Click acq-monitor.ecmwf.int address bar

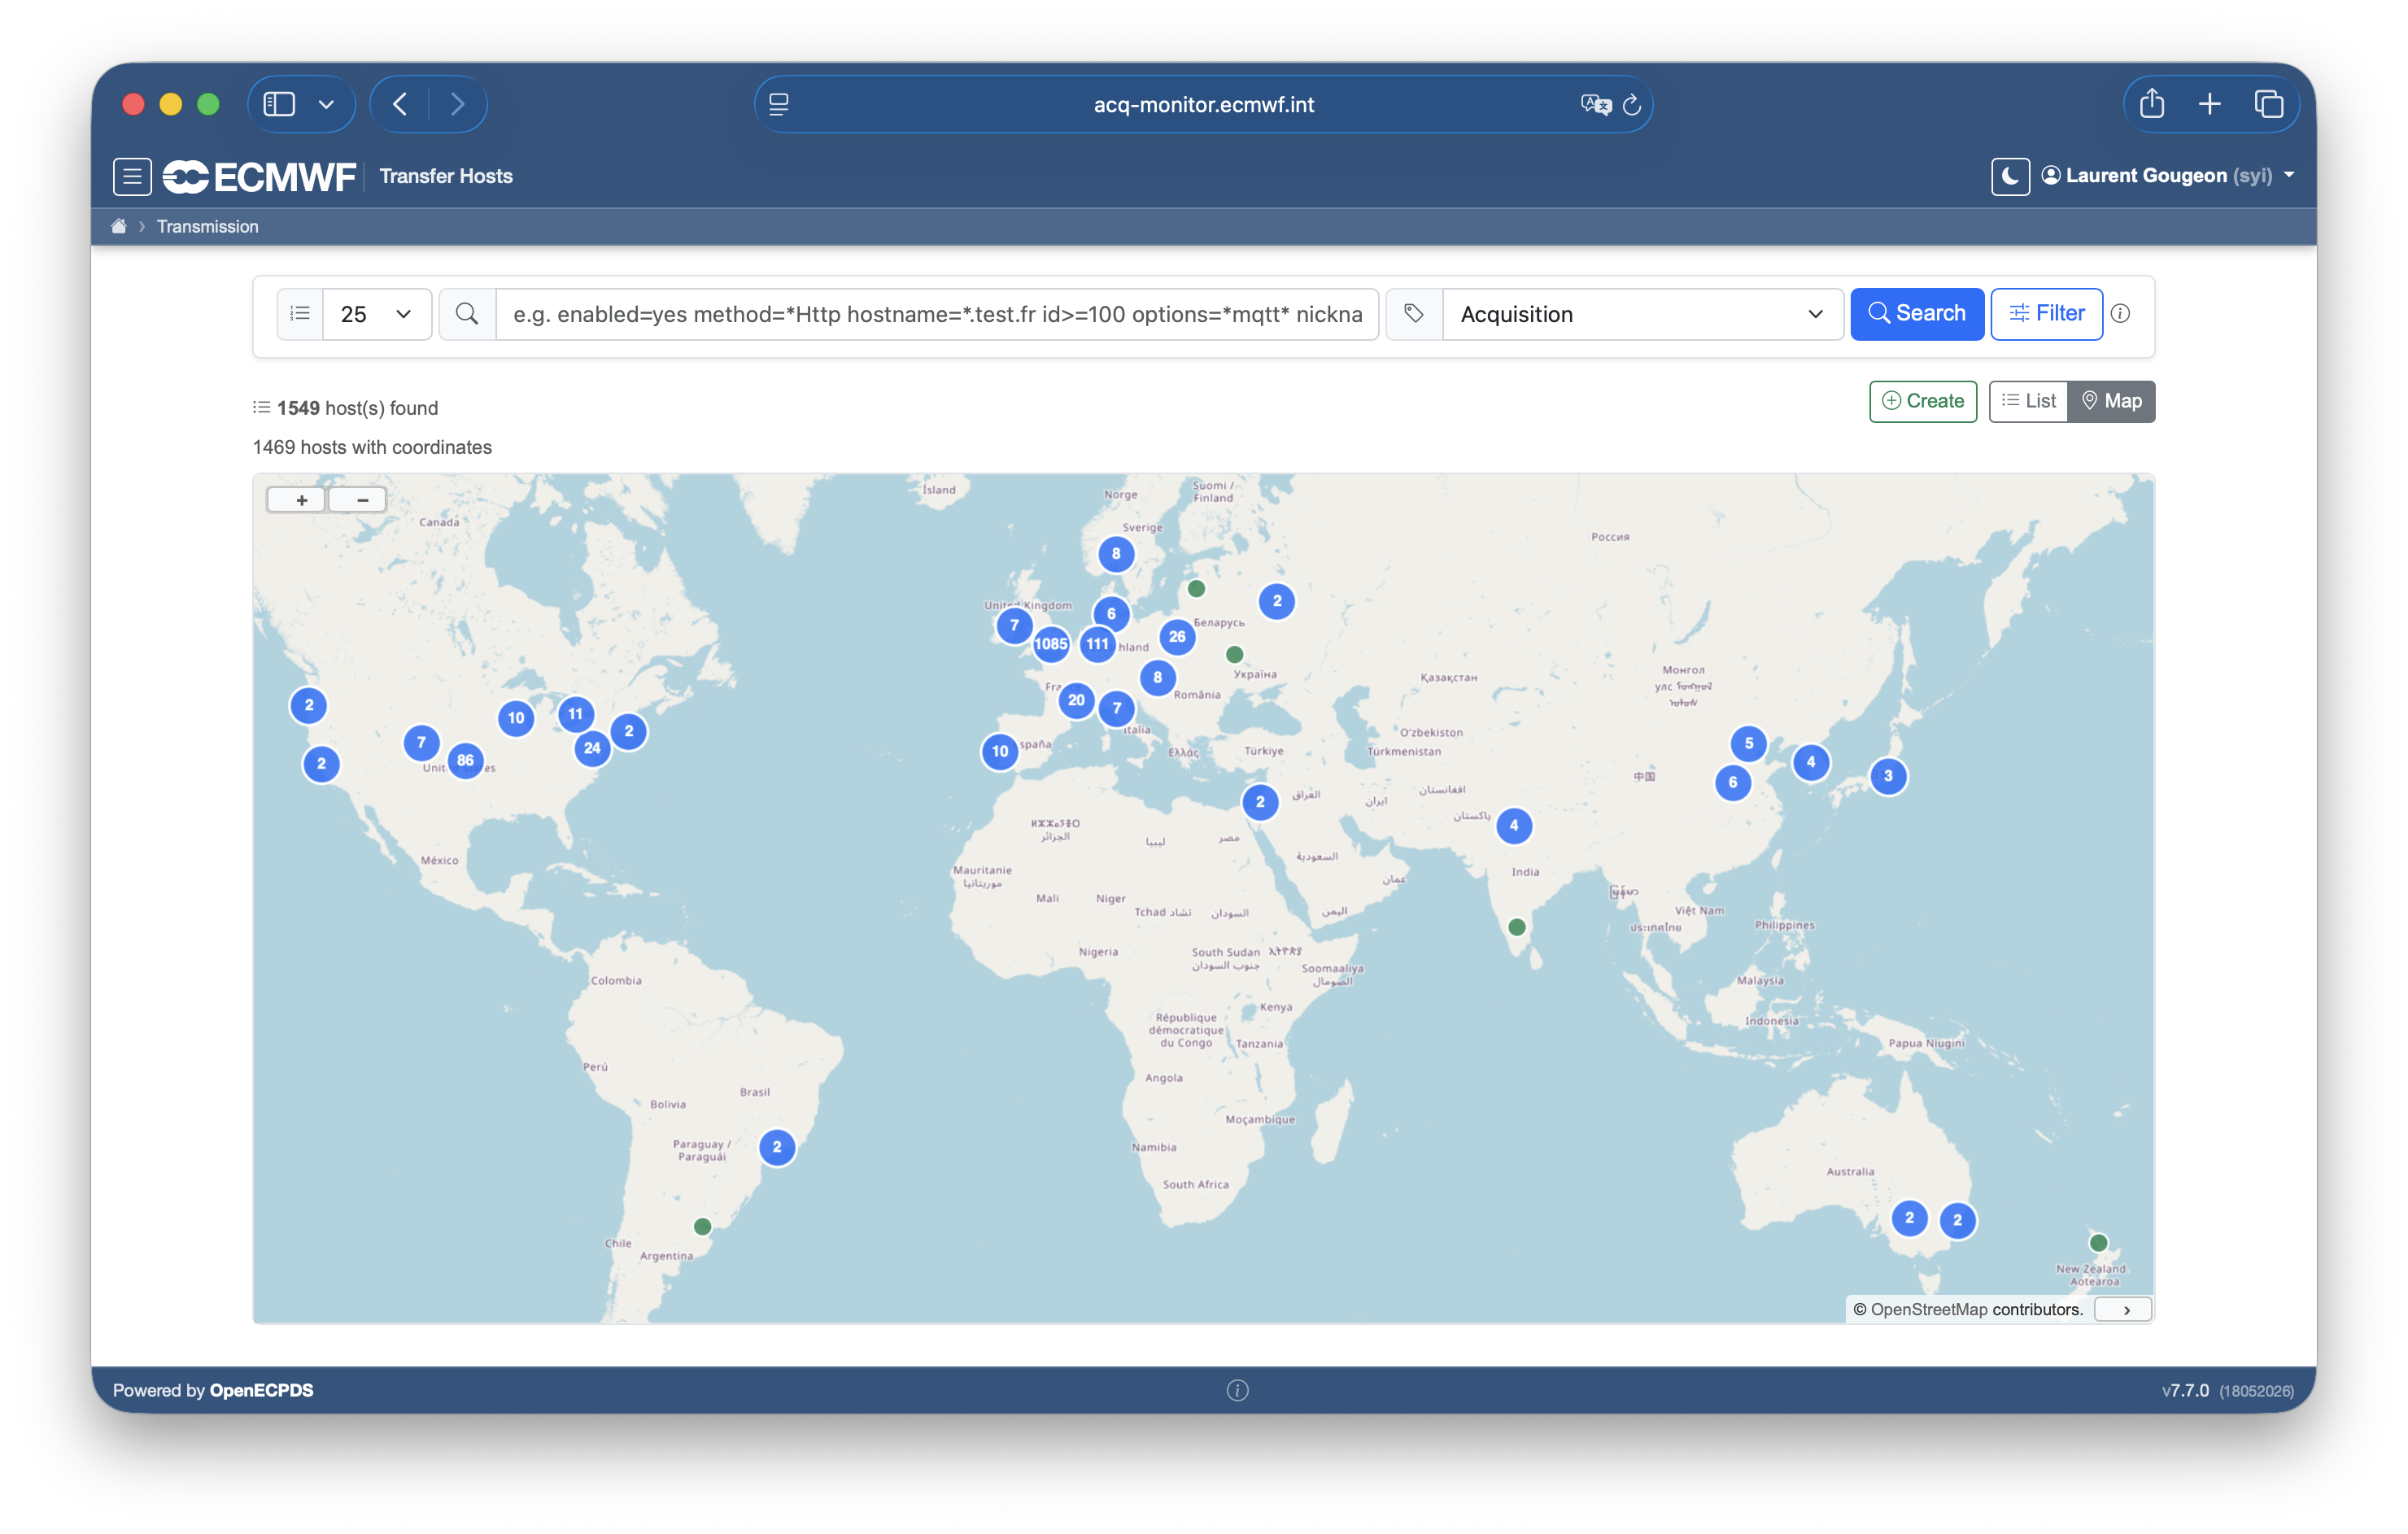1203,104
